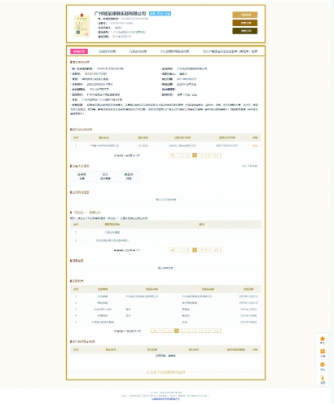Go to page 2 of change records
The image size is (334, 404).
(x=182, y=331)
